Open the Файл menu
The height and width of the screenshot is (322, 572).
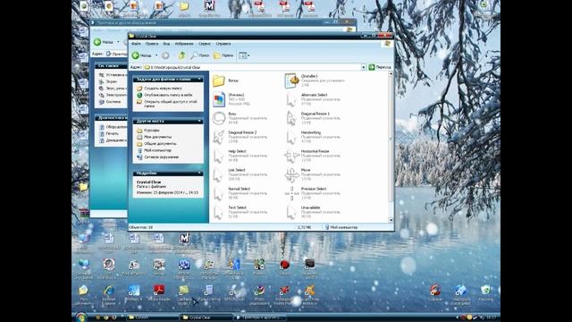[x=136, y=44]
